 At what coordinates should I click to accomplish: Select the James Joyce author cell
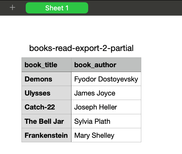(106, 93)
